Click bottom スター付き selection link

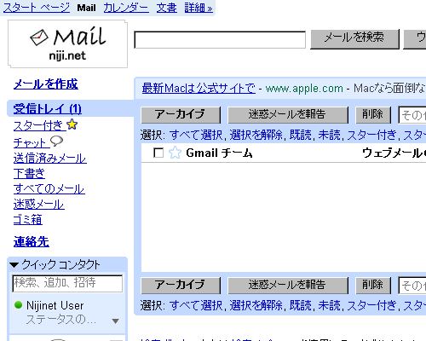click(x=371, y=305)
